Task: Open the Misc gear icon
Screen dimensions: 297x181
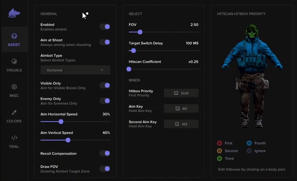Action: click(x=14, y=87)
